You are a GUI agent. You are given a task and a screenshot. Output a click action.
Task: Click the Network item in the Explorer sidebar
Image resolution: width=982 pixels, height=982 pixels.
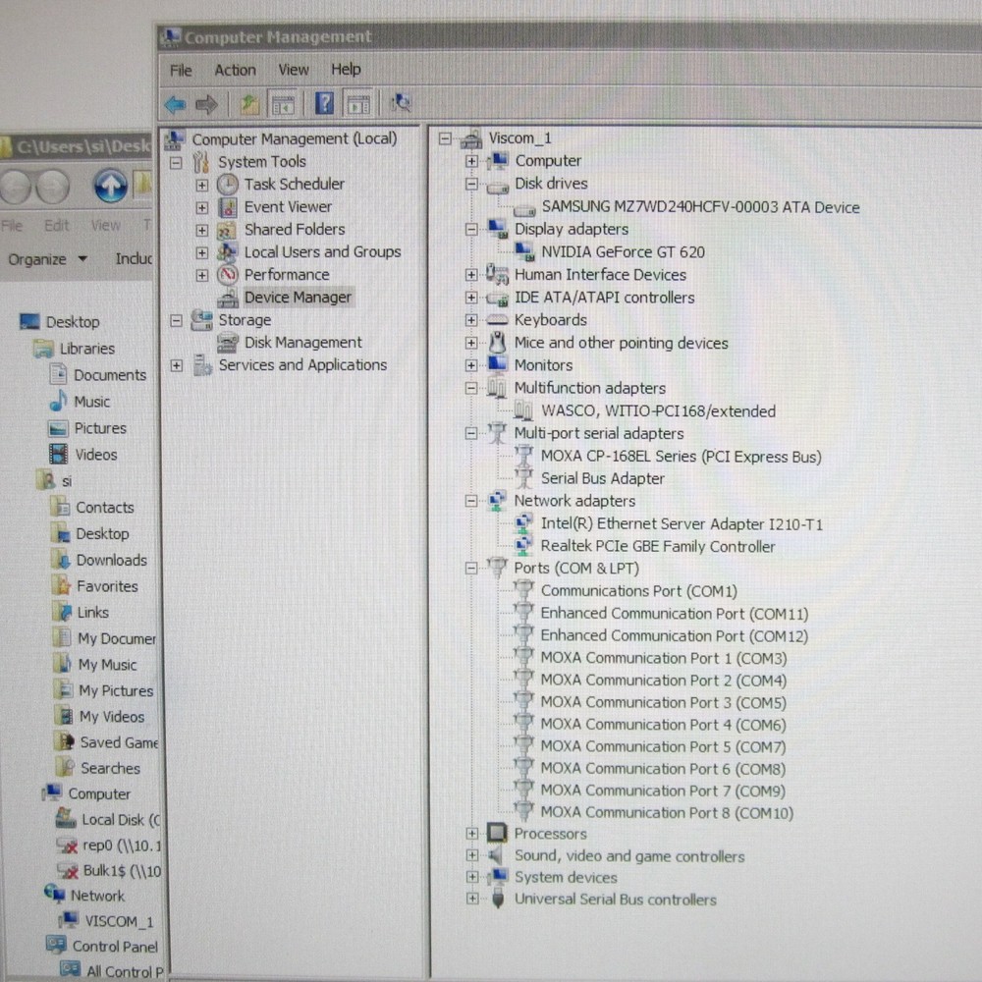click(x=100, y=896)
